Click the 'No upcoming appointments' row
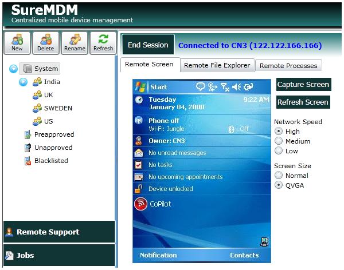344x270 pixels. click(202, 177)
